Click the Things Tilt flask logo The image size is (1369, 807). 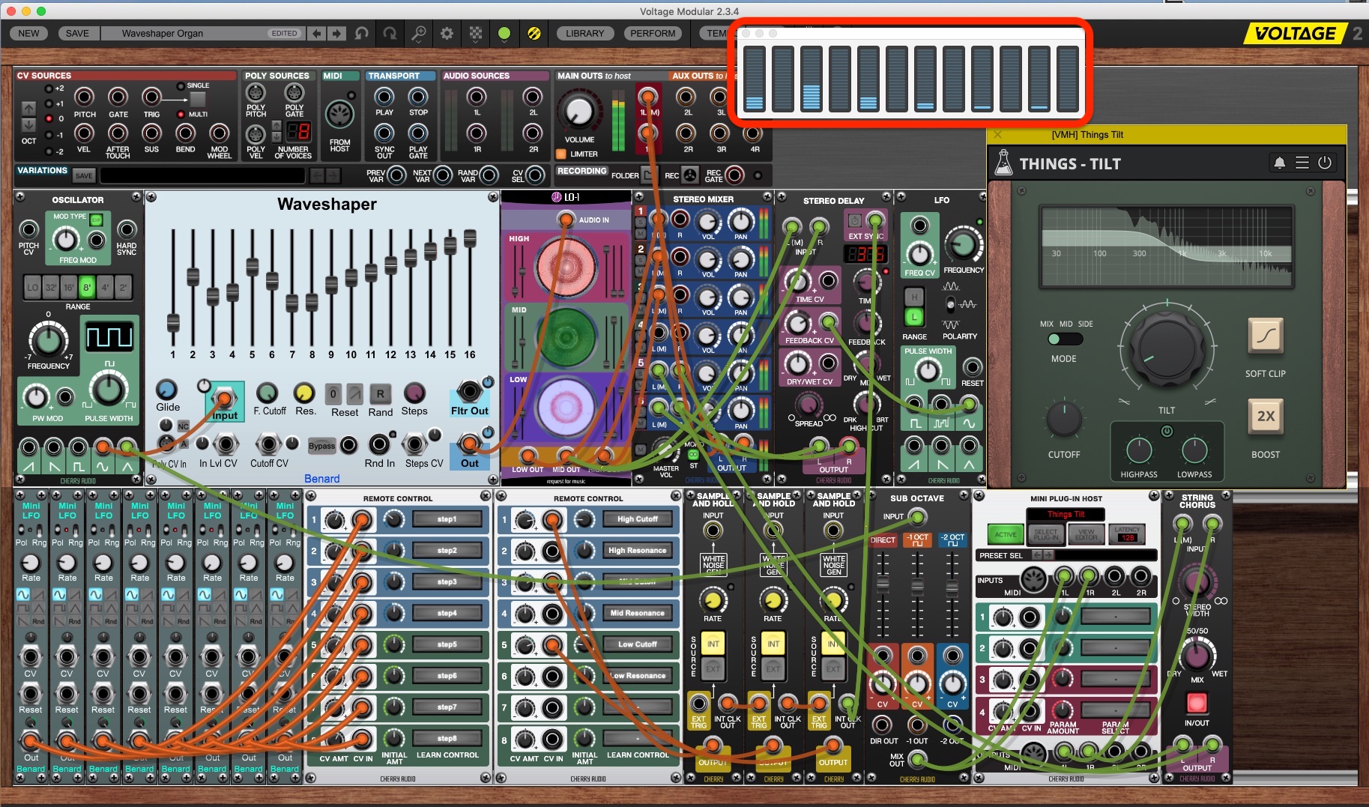[x=1003, y=163]
